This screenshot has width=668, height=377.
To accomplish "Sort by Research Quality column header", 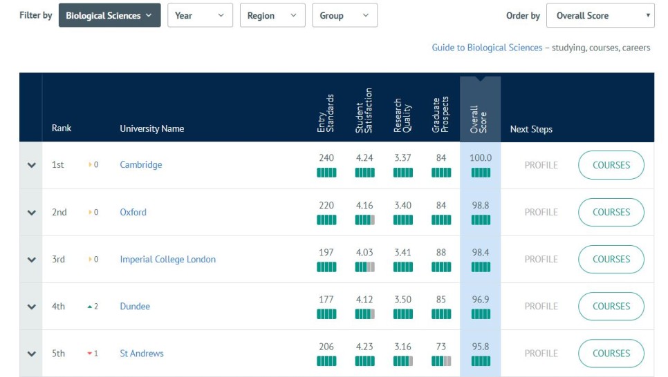I will [x=402, y=115].
